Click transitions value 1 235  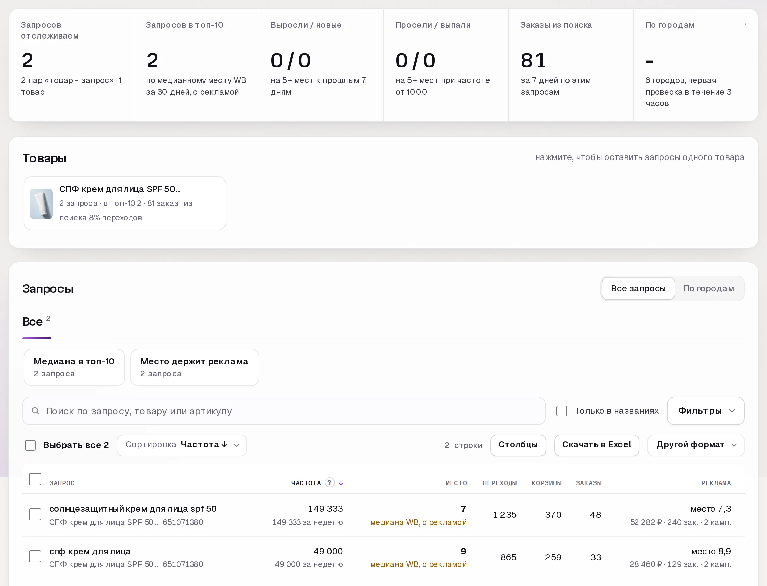click(504, 515)
